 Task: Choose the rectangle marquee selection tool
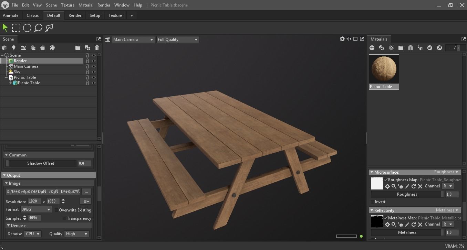[x=16, y=28]
